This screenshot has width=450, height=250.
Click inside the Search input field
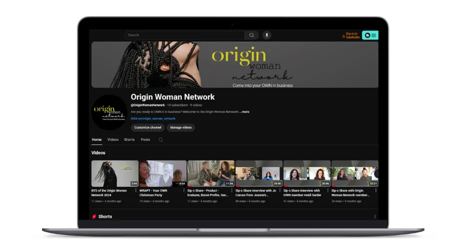[x=184, y=35]
